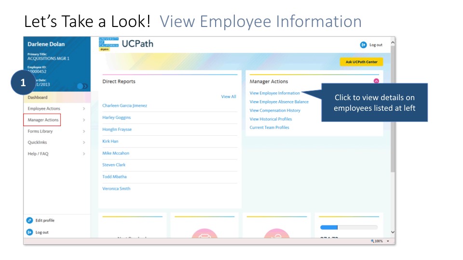Click the Edit profile text link

pyautogui.click(x=45, y=220)
